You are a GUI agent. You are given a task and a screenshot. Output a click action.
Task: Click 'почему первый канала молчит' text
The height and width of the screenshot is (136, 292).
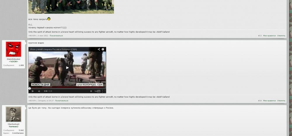[x=48, y=28]
